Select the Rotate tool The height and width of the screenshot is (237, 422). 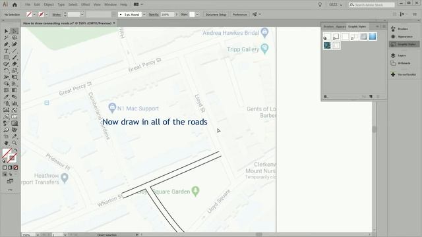tap(6, 70)
